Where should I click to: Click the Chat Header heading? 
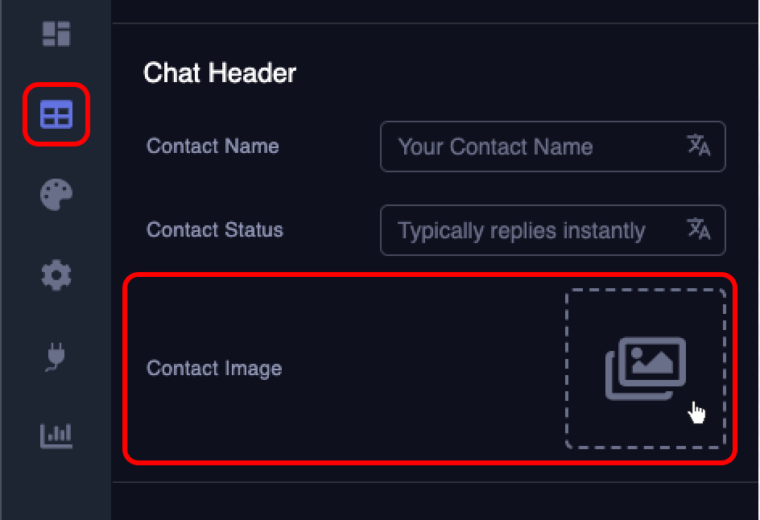point(220,73)
